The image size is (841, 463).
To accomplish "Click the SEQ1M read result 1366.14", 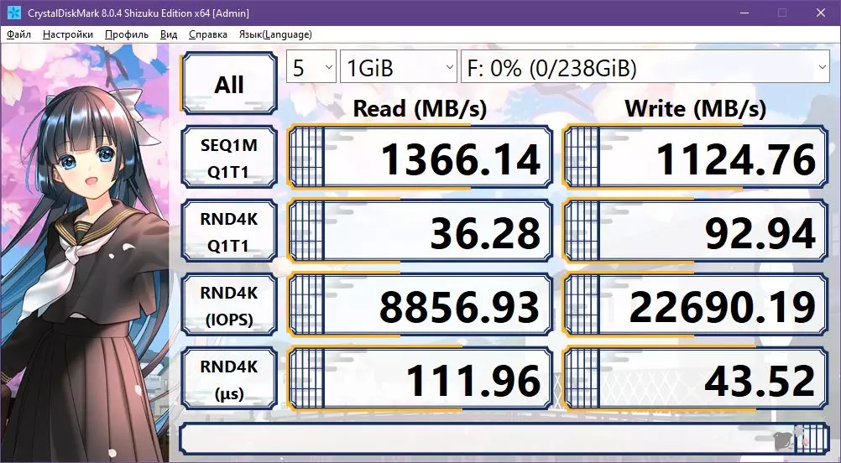I will pos(420,158).
